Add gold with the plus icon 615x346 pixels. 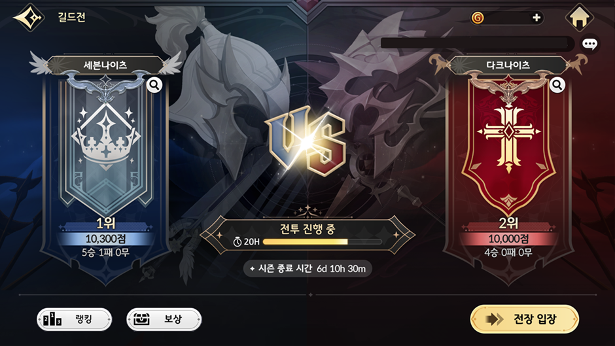tap(536, 18)
